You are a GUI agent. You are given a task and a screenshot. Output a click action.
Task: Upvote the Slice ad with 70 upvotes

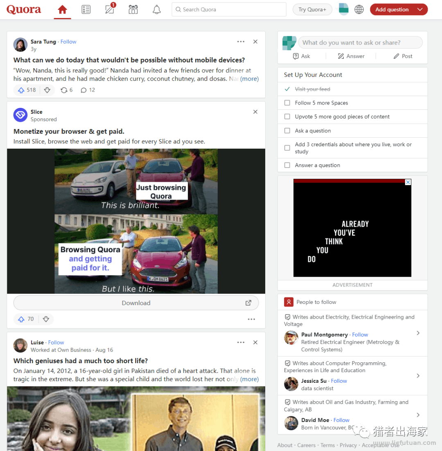coord(26,319)
